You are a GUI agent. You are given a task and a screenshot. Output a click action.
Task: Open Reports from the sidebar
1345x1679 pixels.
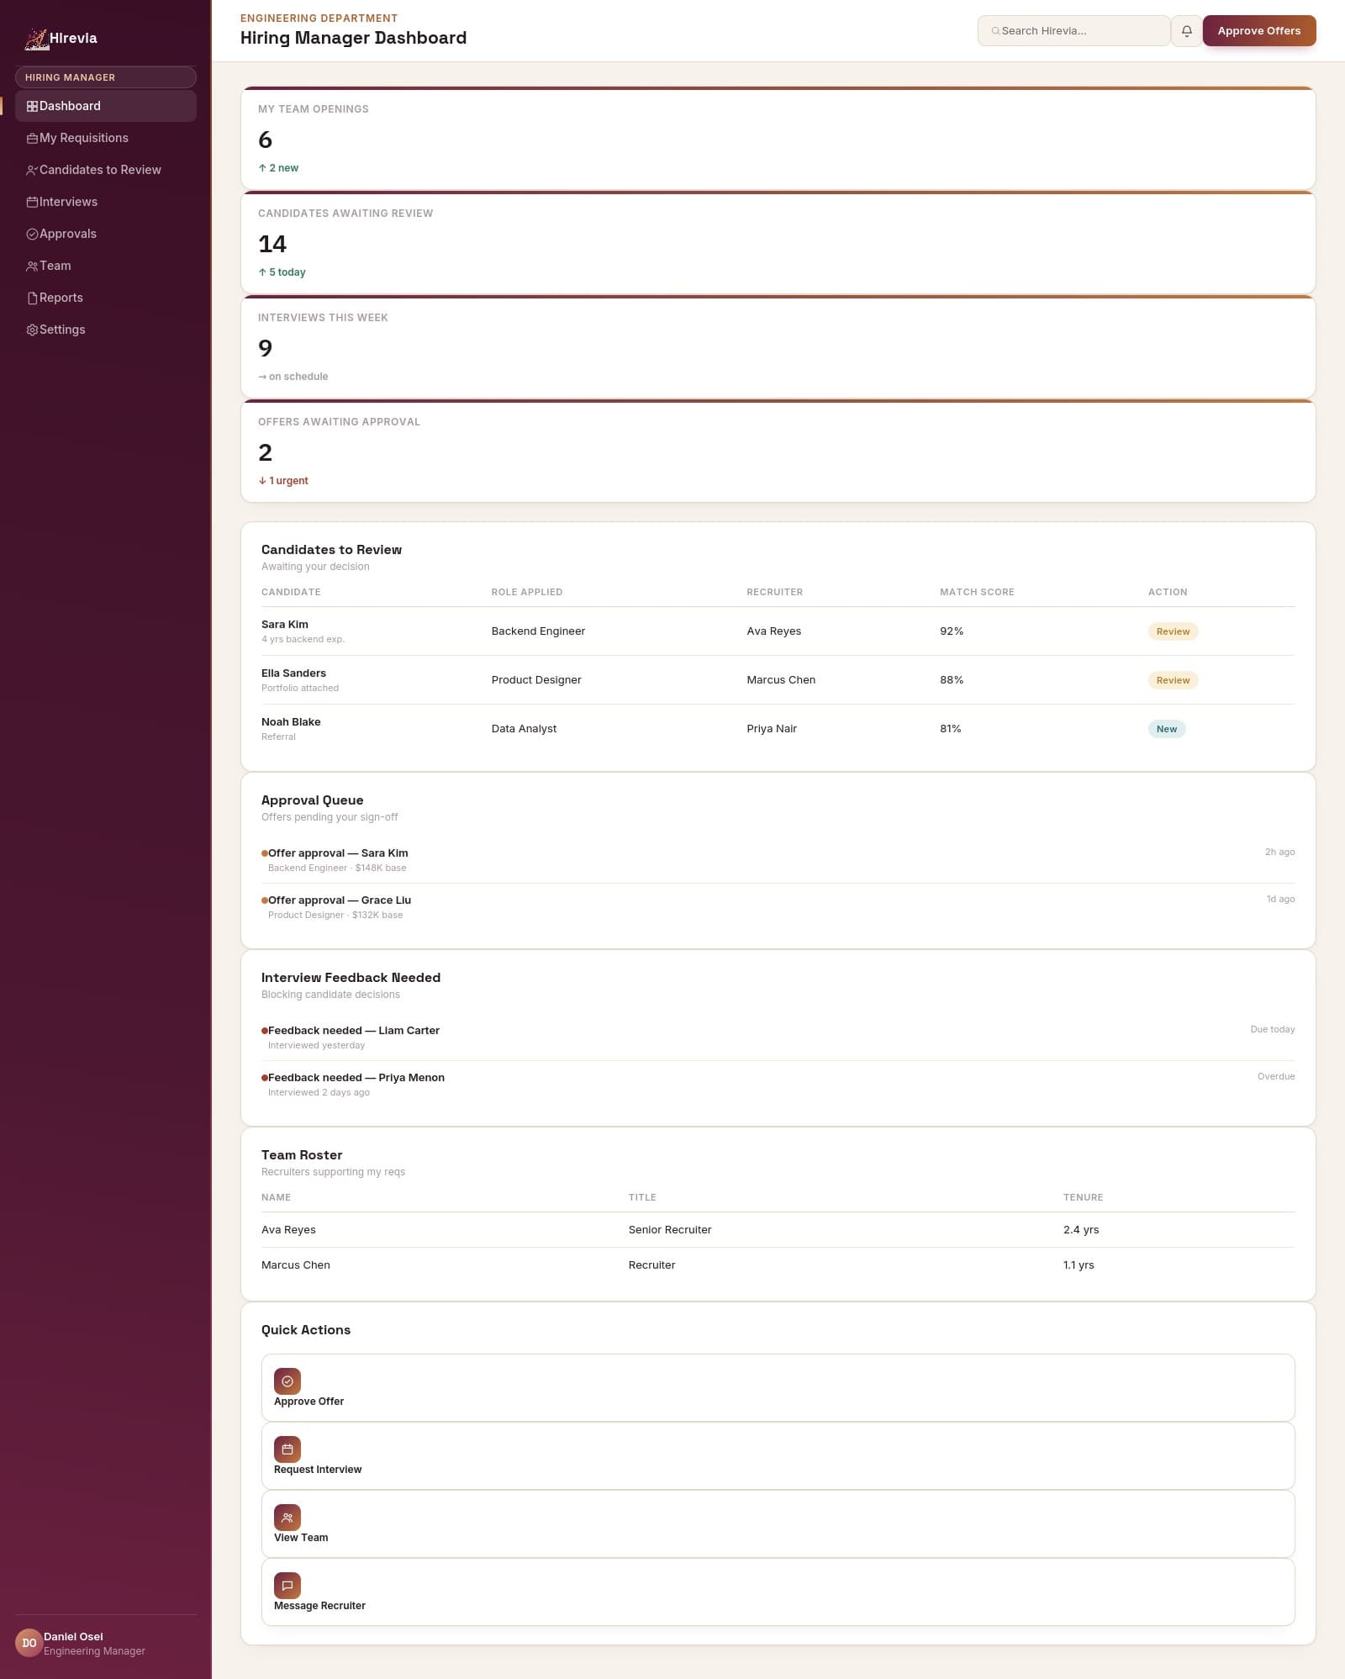[106, 298]
